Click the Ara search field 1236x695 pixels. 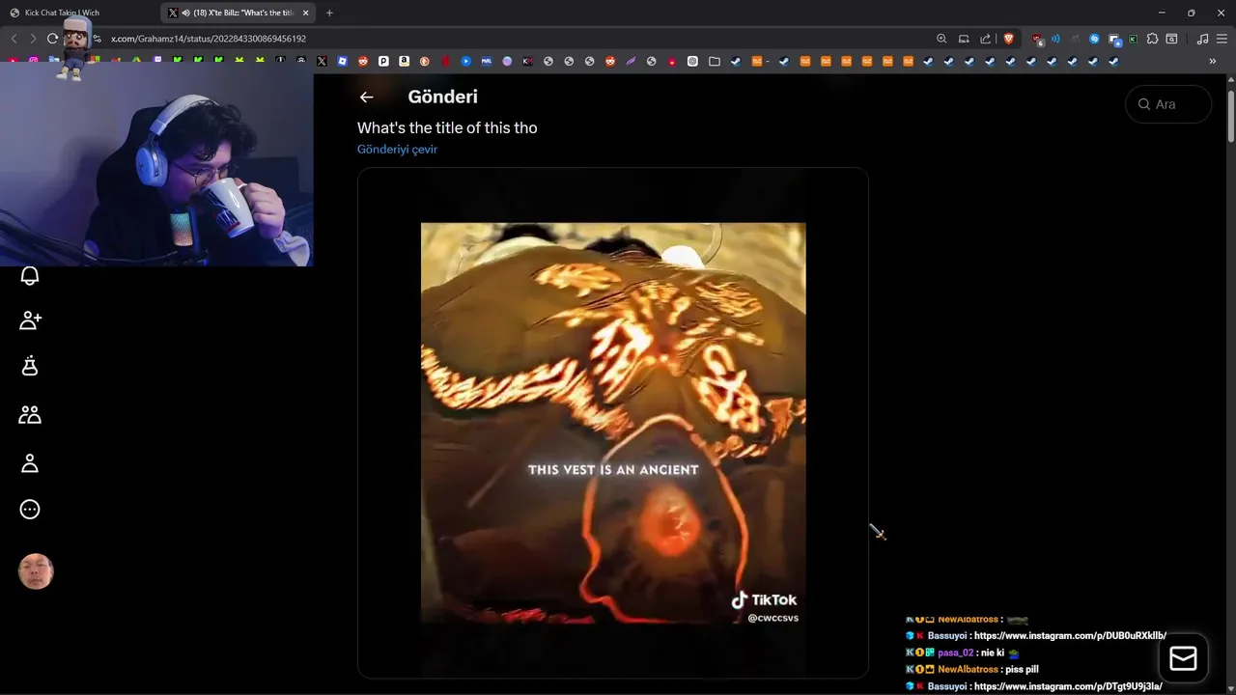1168,104
